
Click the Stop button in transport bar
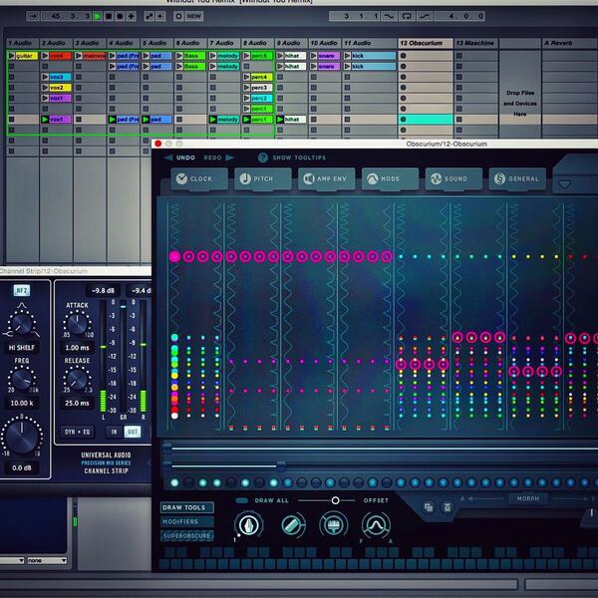pos(109,16)
